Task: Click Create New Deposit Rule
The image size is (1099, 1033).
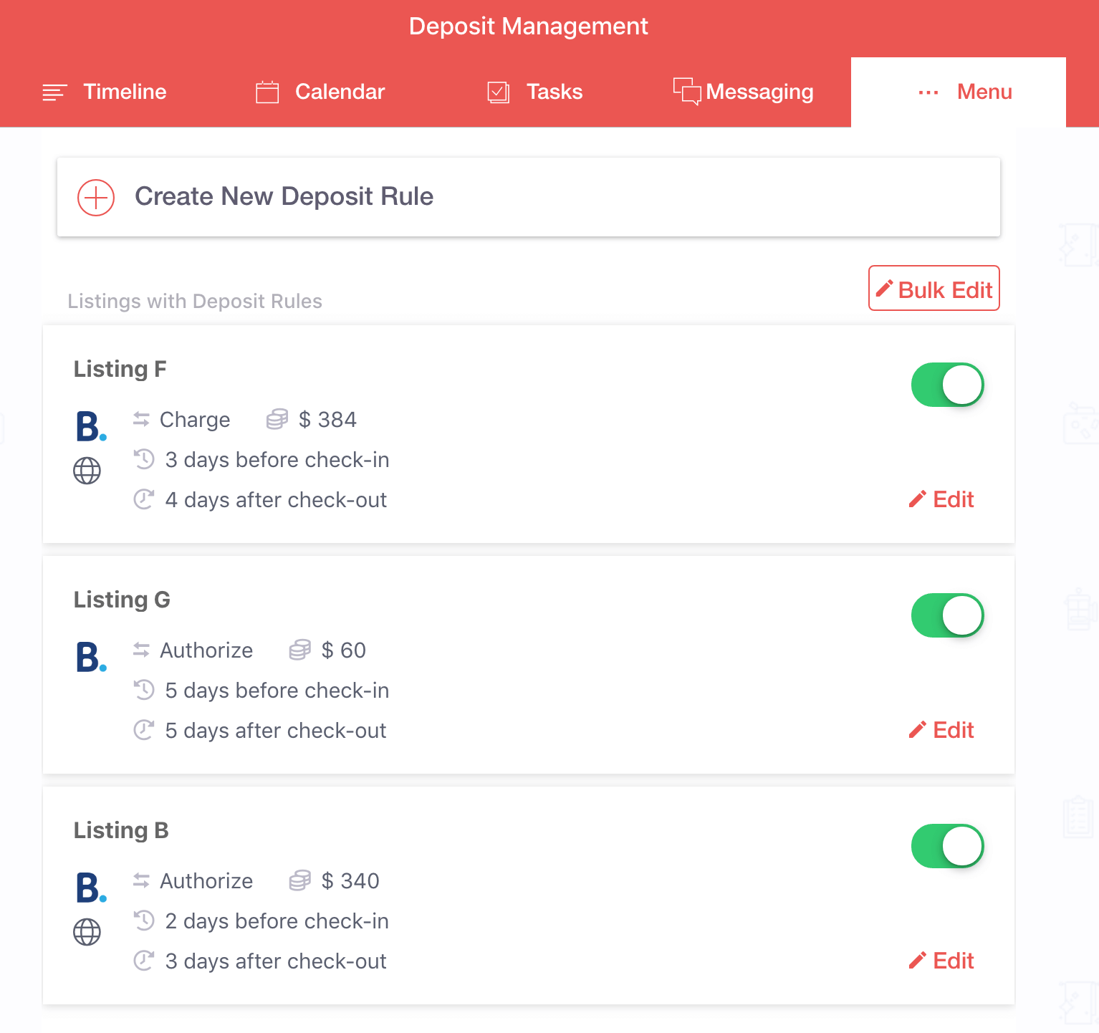Action: pyautogui.click(x=529, y=197)
